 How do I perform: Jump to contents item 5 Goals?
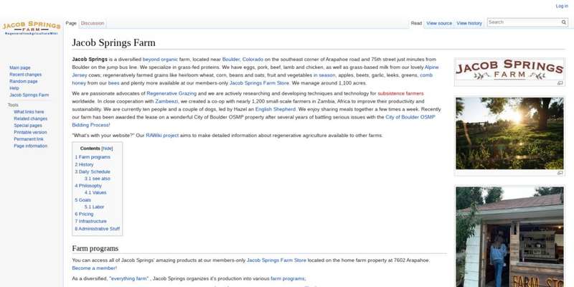point(83,200)
